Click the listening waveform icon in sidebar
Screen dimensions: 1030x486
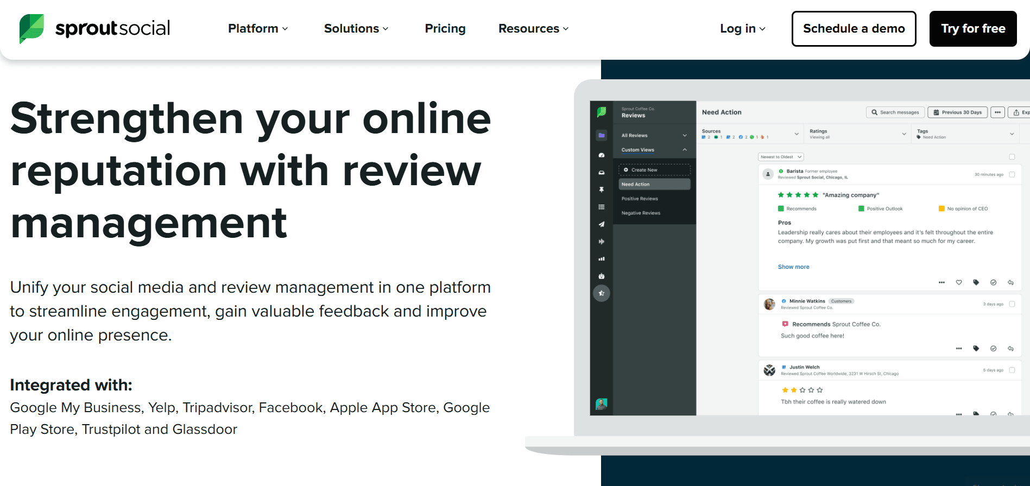point(602,242)
